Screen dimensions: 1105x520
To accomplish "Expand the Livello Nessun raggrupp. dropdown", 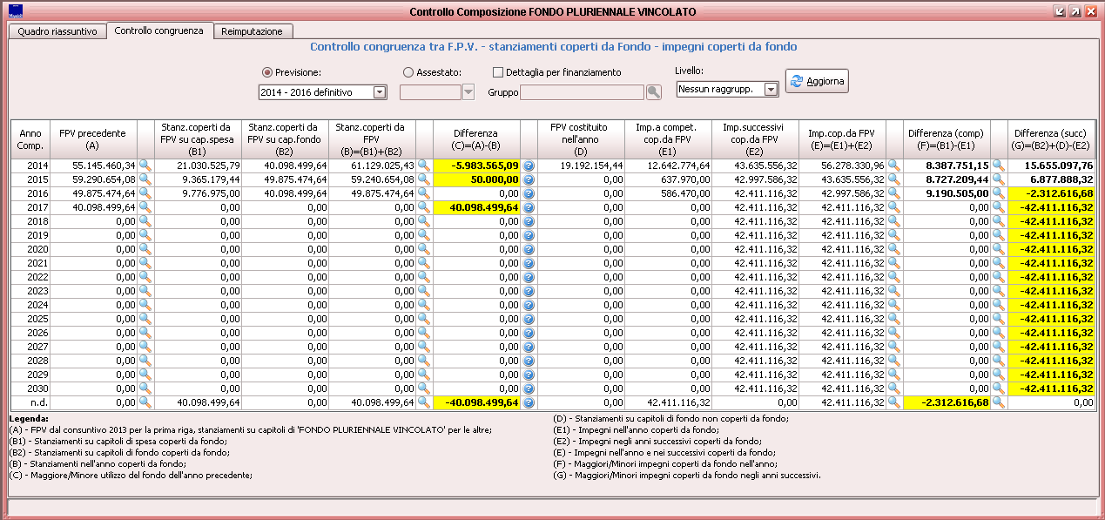I will pyautogui.click(x=770, y=89).
